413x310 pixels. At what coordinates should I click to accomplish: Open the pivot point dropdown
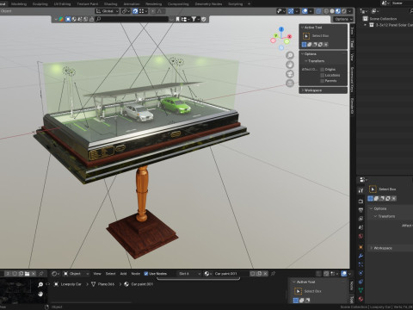click(126, 11)
